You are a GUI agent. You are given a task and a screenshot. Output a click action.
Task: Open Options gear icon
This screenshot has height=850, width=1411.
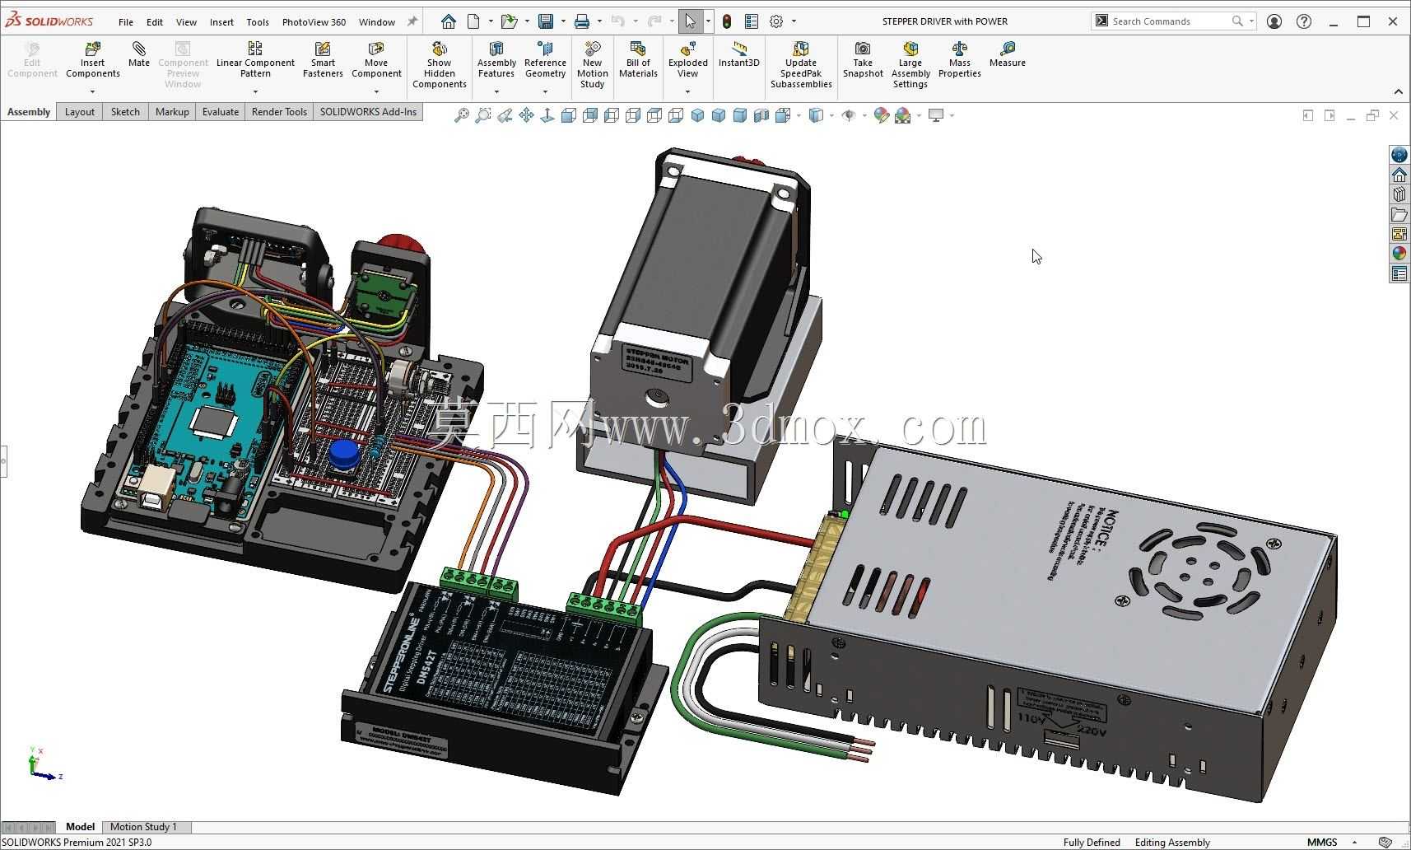(x=776, y=21)
